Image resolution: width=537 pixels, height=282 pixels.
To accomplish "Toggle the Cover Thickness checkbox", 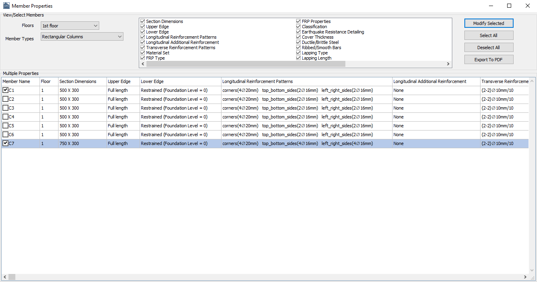I will click(299, 37).
